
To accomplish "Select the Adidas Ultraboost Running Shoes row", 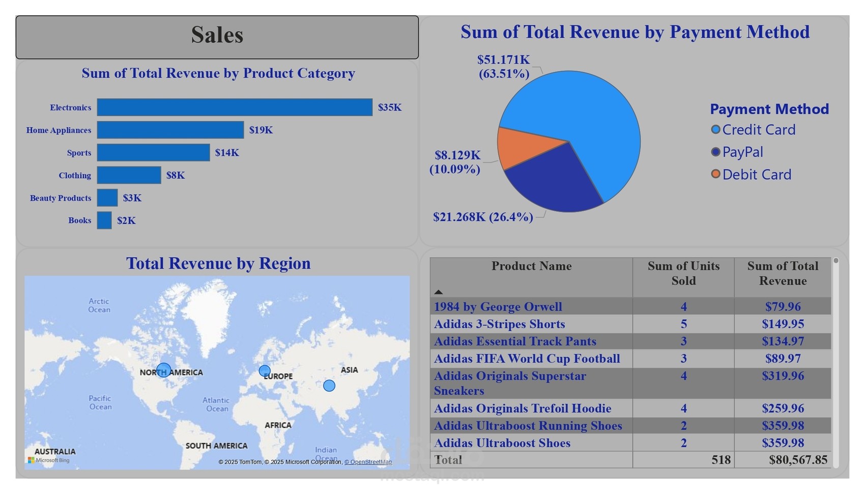I will 630,426.
